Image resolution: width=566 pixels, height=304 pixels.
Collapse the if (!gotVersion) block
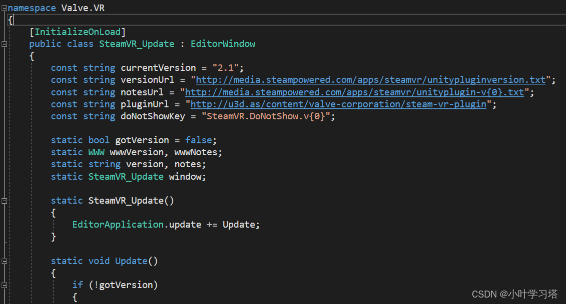[5, 285]
